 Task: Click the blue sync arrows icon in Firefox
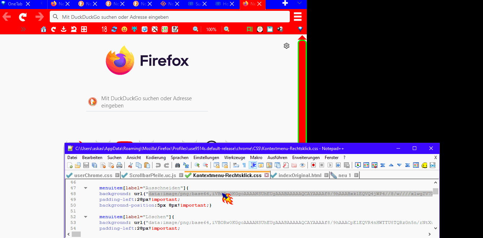click(x=114, y=29)
